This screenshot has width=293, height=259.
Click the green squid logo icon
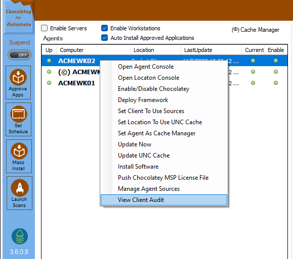(20, 236)
